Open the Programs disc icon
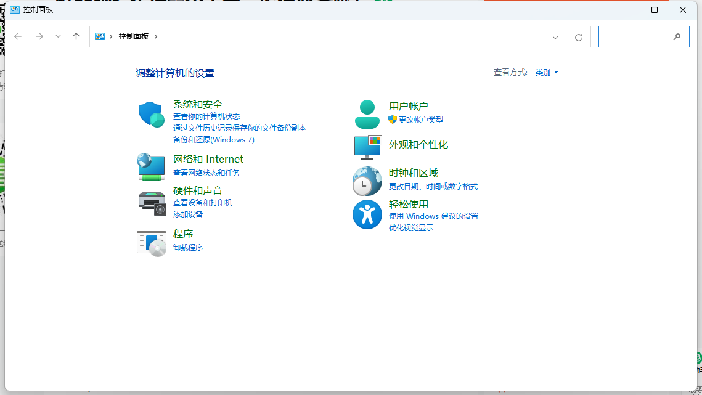702x395 pixels. 152,243
